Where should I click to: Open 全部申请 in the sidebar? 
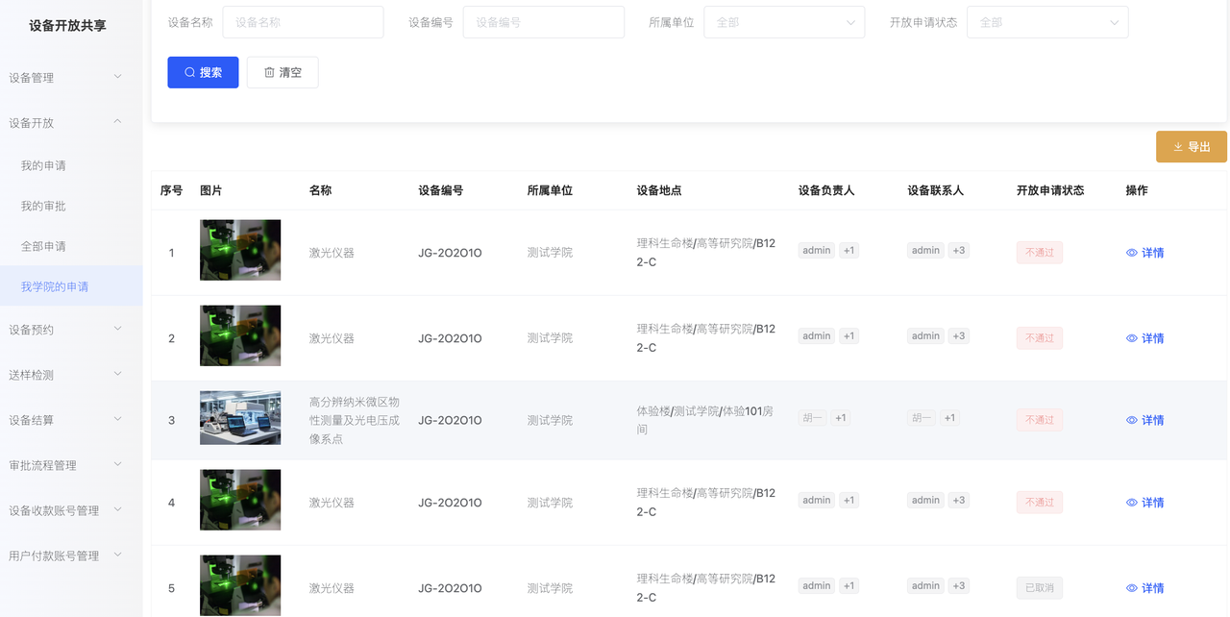coord(71,246)
